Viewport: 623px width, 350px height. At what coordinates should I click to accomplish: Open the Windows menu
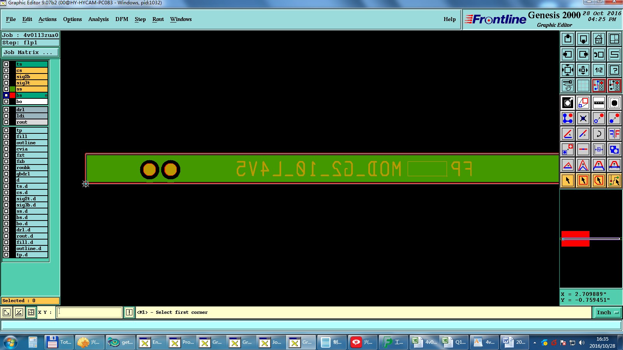point(181,19)
